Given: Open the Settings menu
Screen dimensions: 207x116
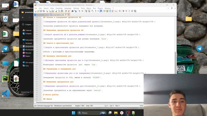Looking at the screenshot, I should click(76, 8).
